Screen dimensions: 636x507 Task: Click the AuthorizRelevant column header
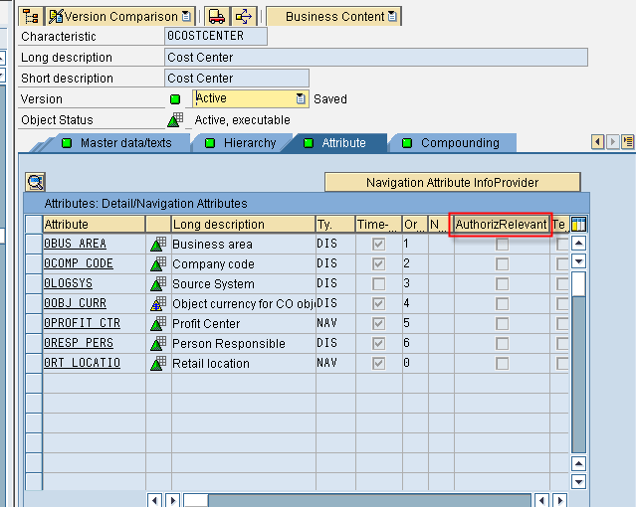tap(502, 224)
